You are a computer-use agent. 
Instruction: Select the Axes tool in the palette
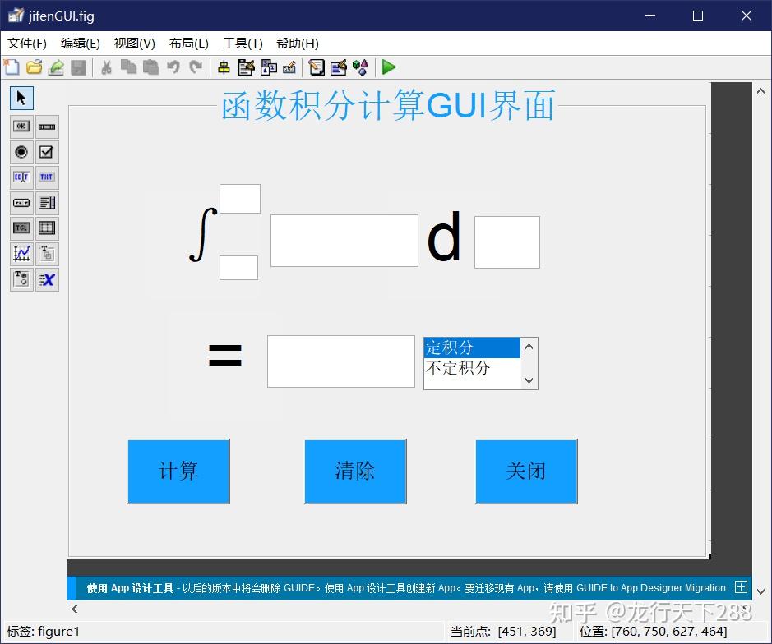click(21, 253)
